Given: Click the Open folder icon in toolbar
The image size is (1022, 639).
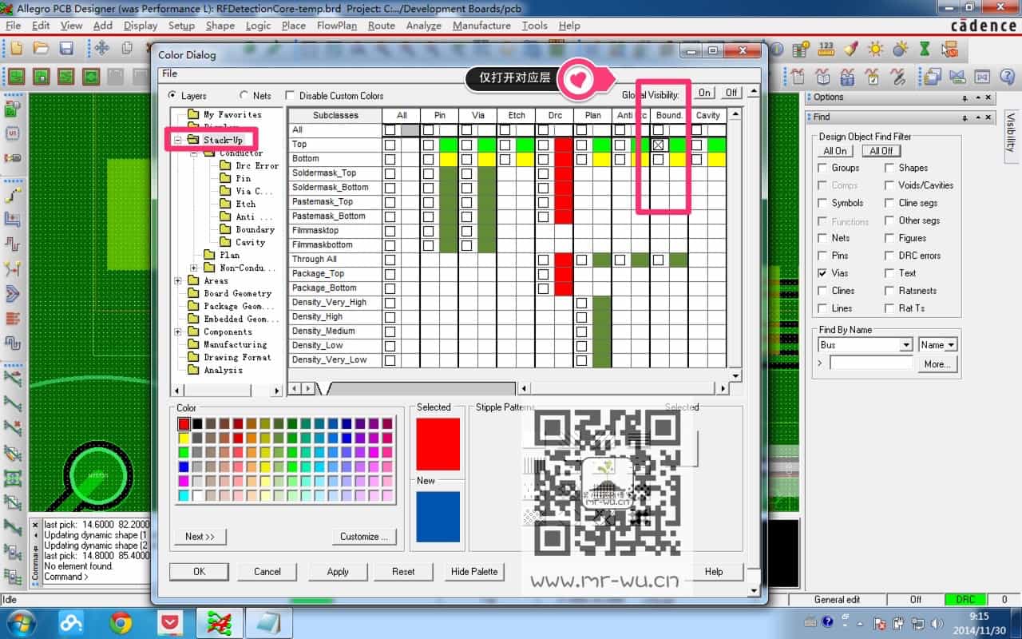Looking at the screenshot, I should (41, 49).
